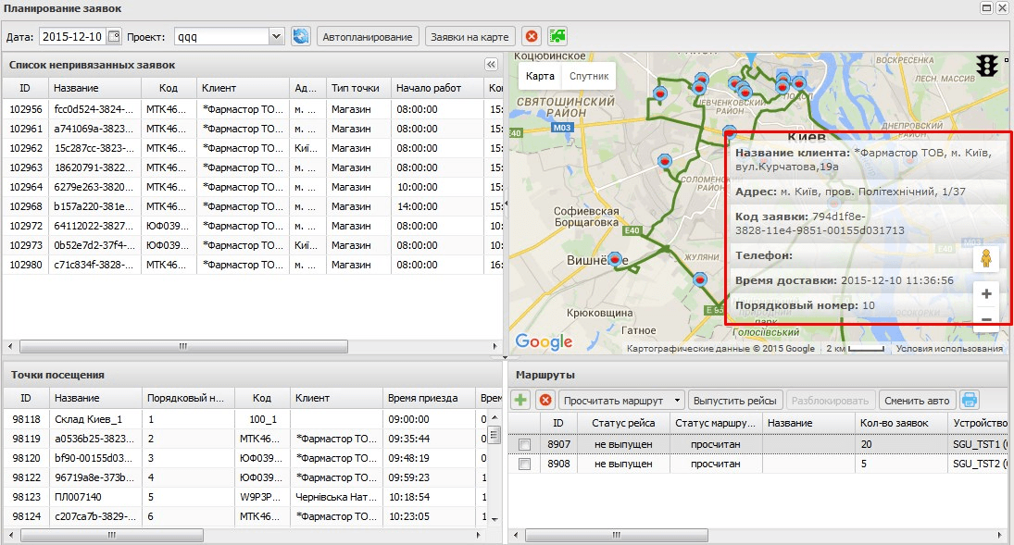
Task: Click into the Дата input field
Action: [x=72, y=36]
